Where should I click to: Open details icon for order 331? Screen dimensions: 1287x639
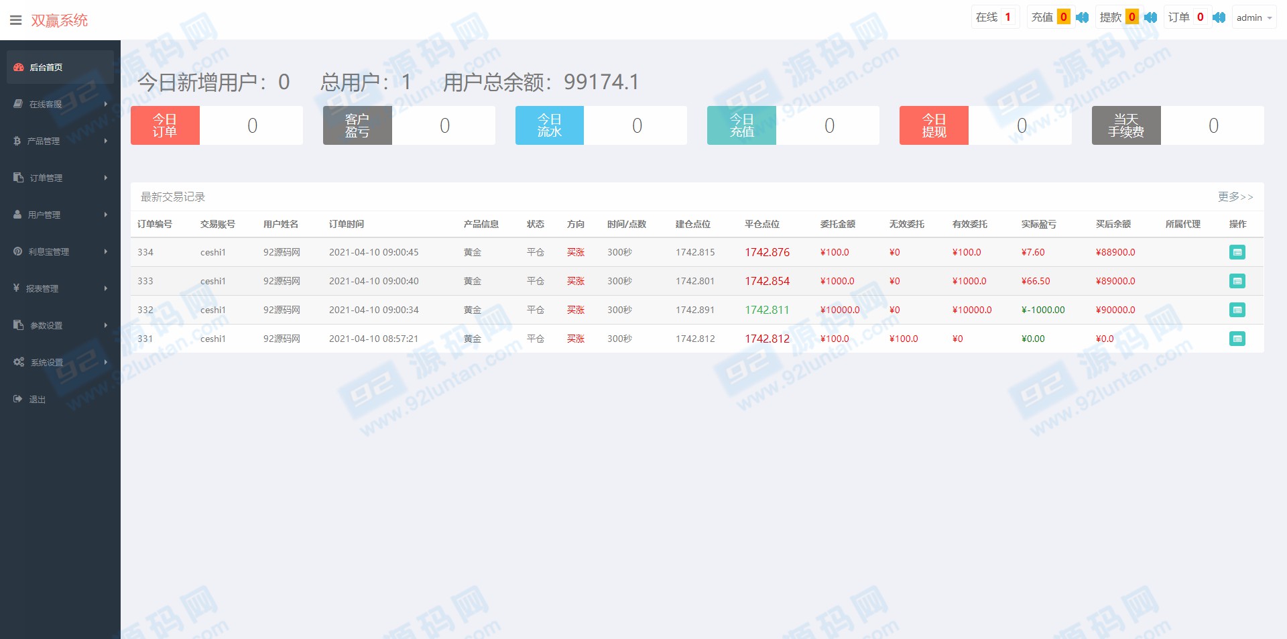(x=1237, y=339)
